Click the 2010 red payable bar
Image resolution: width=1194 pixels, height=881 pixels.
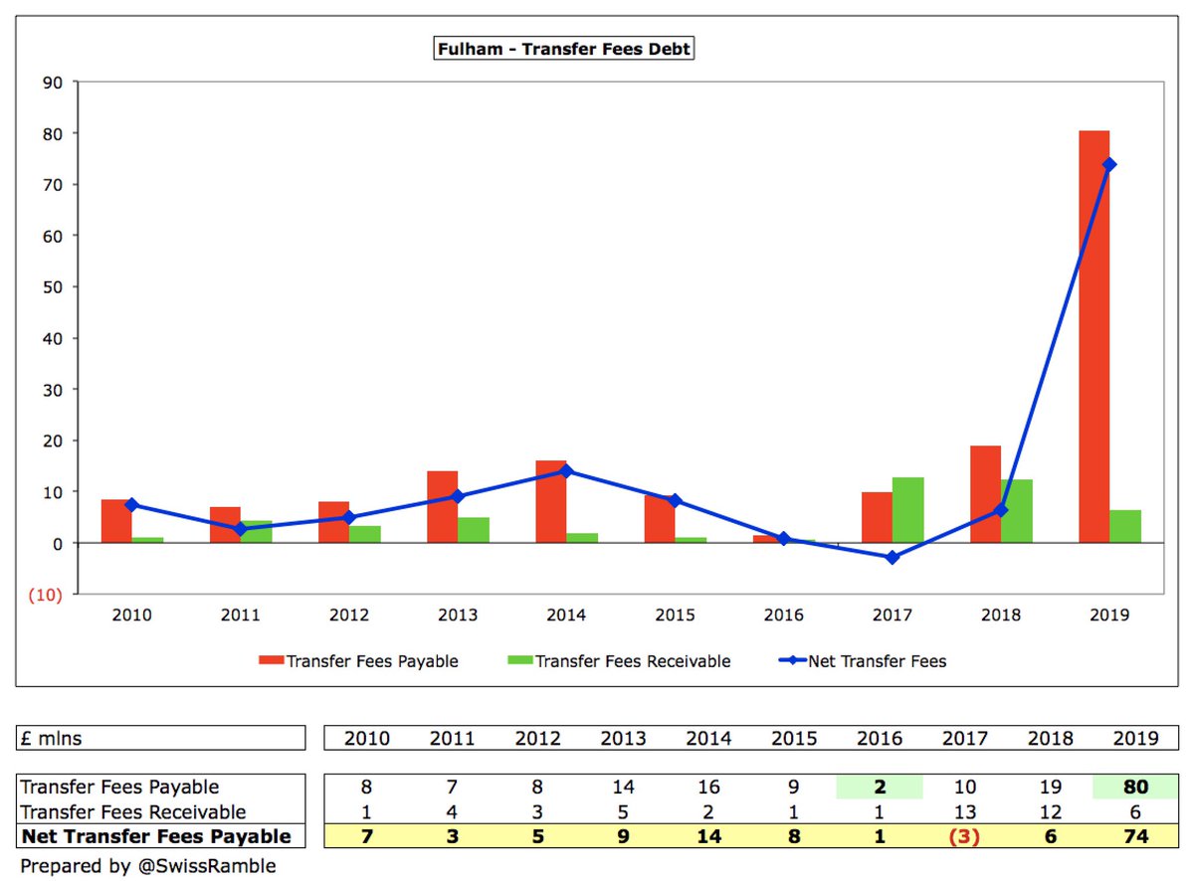click(x=116, y=522)
